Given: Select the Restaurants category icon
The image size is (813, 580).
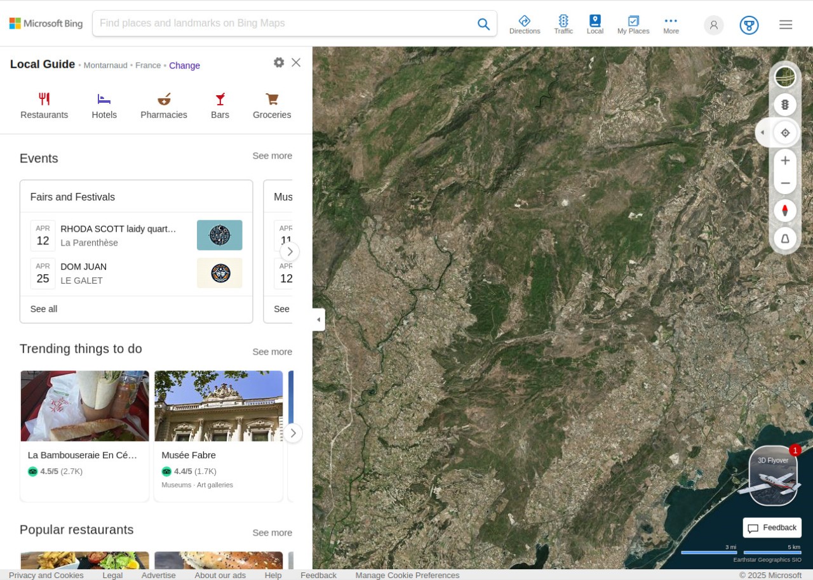Looking at the screenshot, I should coord(44,105).
